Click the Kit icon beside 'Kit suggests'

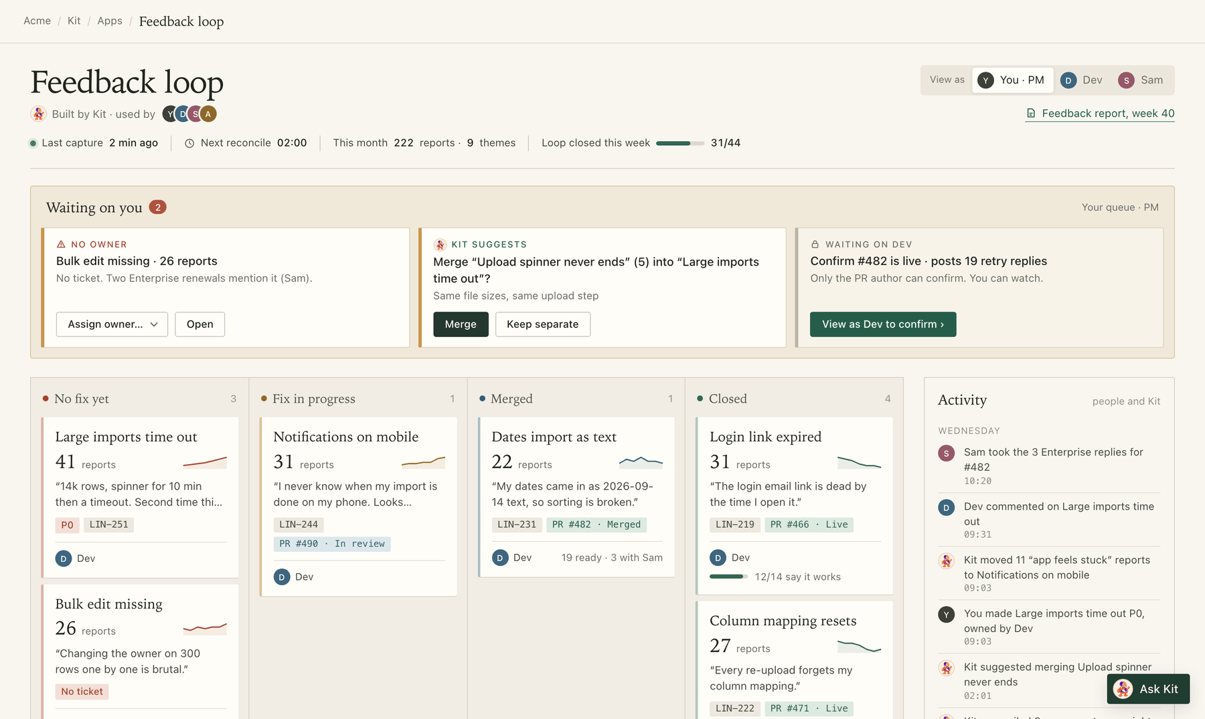click(440, 245)
